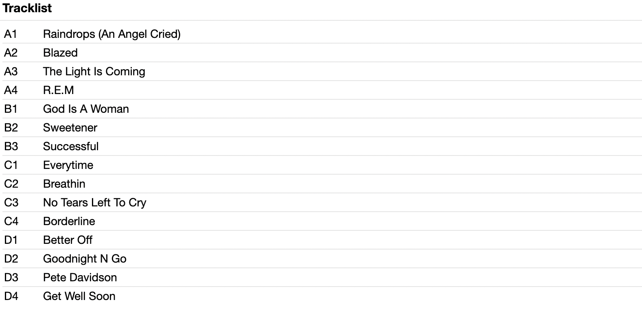
Task: Select the track Raindrops (An Angel Cried)
Action: point(111,34)
